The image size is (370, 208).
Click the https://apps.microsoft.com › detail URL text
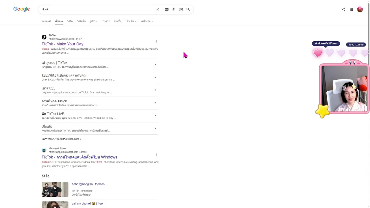click(x=67, y=152)
